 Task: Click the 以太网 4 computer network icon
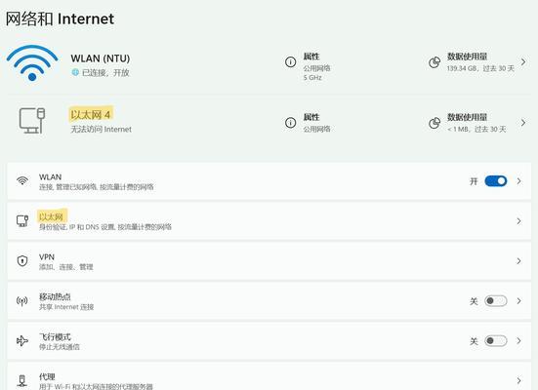(32, 121)
